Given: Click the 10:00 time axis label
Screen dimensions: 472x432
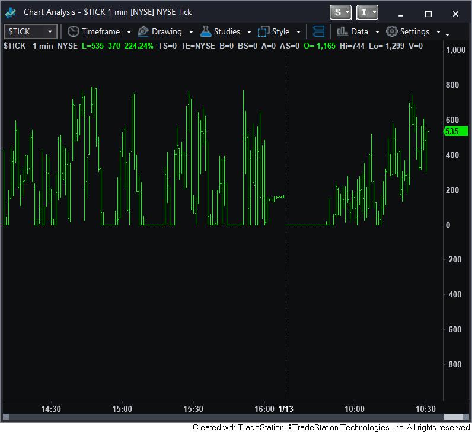Looking at the screenshot, I should tap(355, 409).
